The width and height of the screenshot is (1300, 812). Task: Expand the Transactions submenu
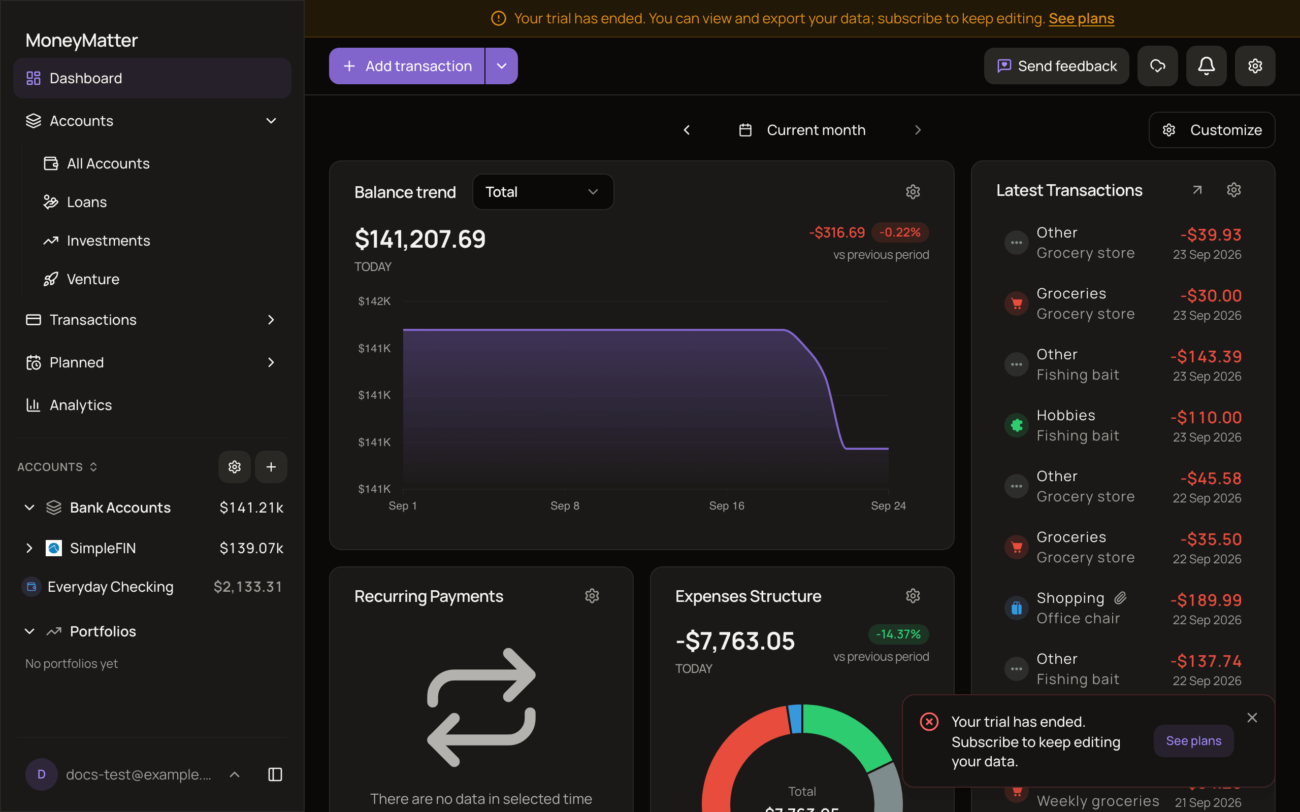point(271,320)
